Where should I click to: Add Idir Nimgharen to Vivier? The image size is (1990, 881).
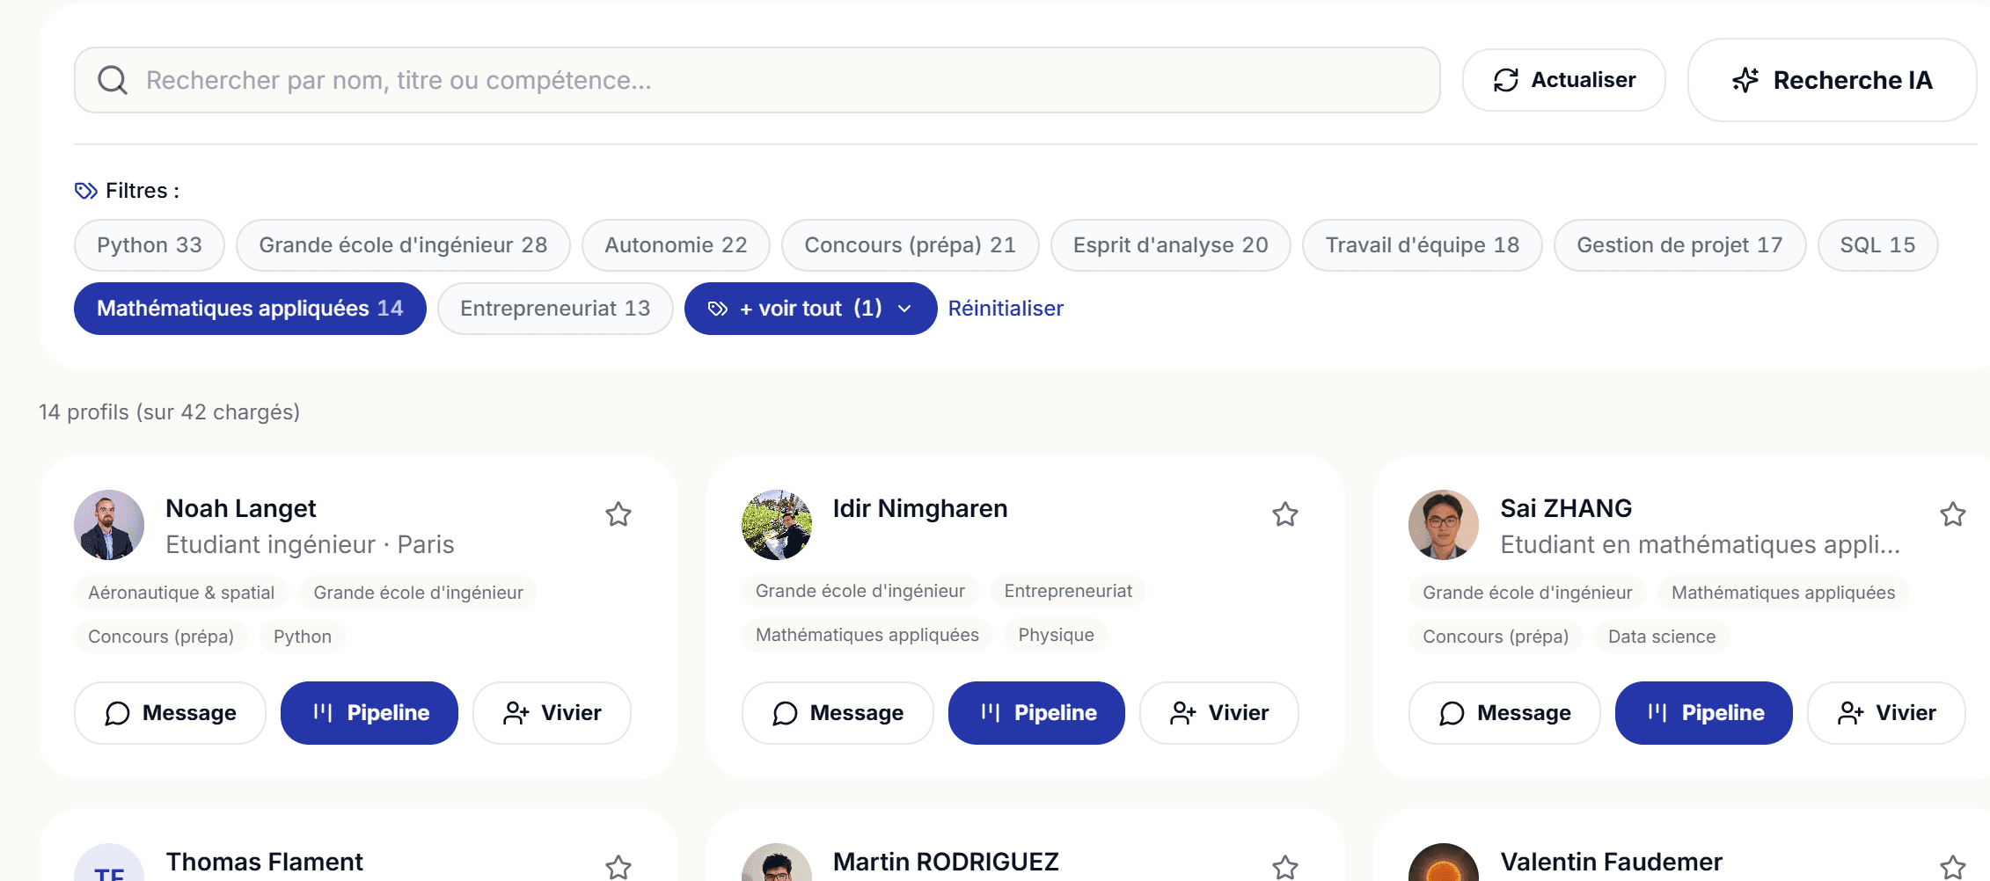[x=1219, y=713]
